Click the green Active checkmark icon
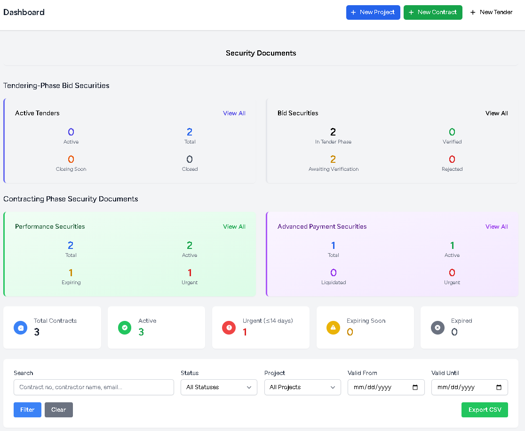The image size is (525, 431). [125, 327]
